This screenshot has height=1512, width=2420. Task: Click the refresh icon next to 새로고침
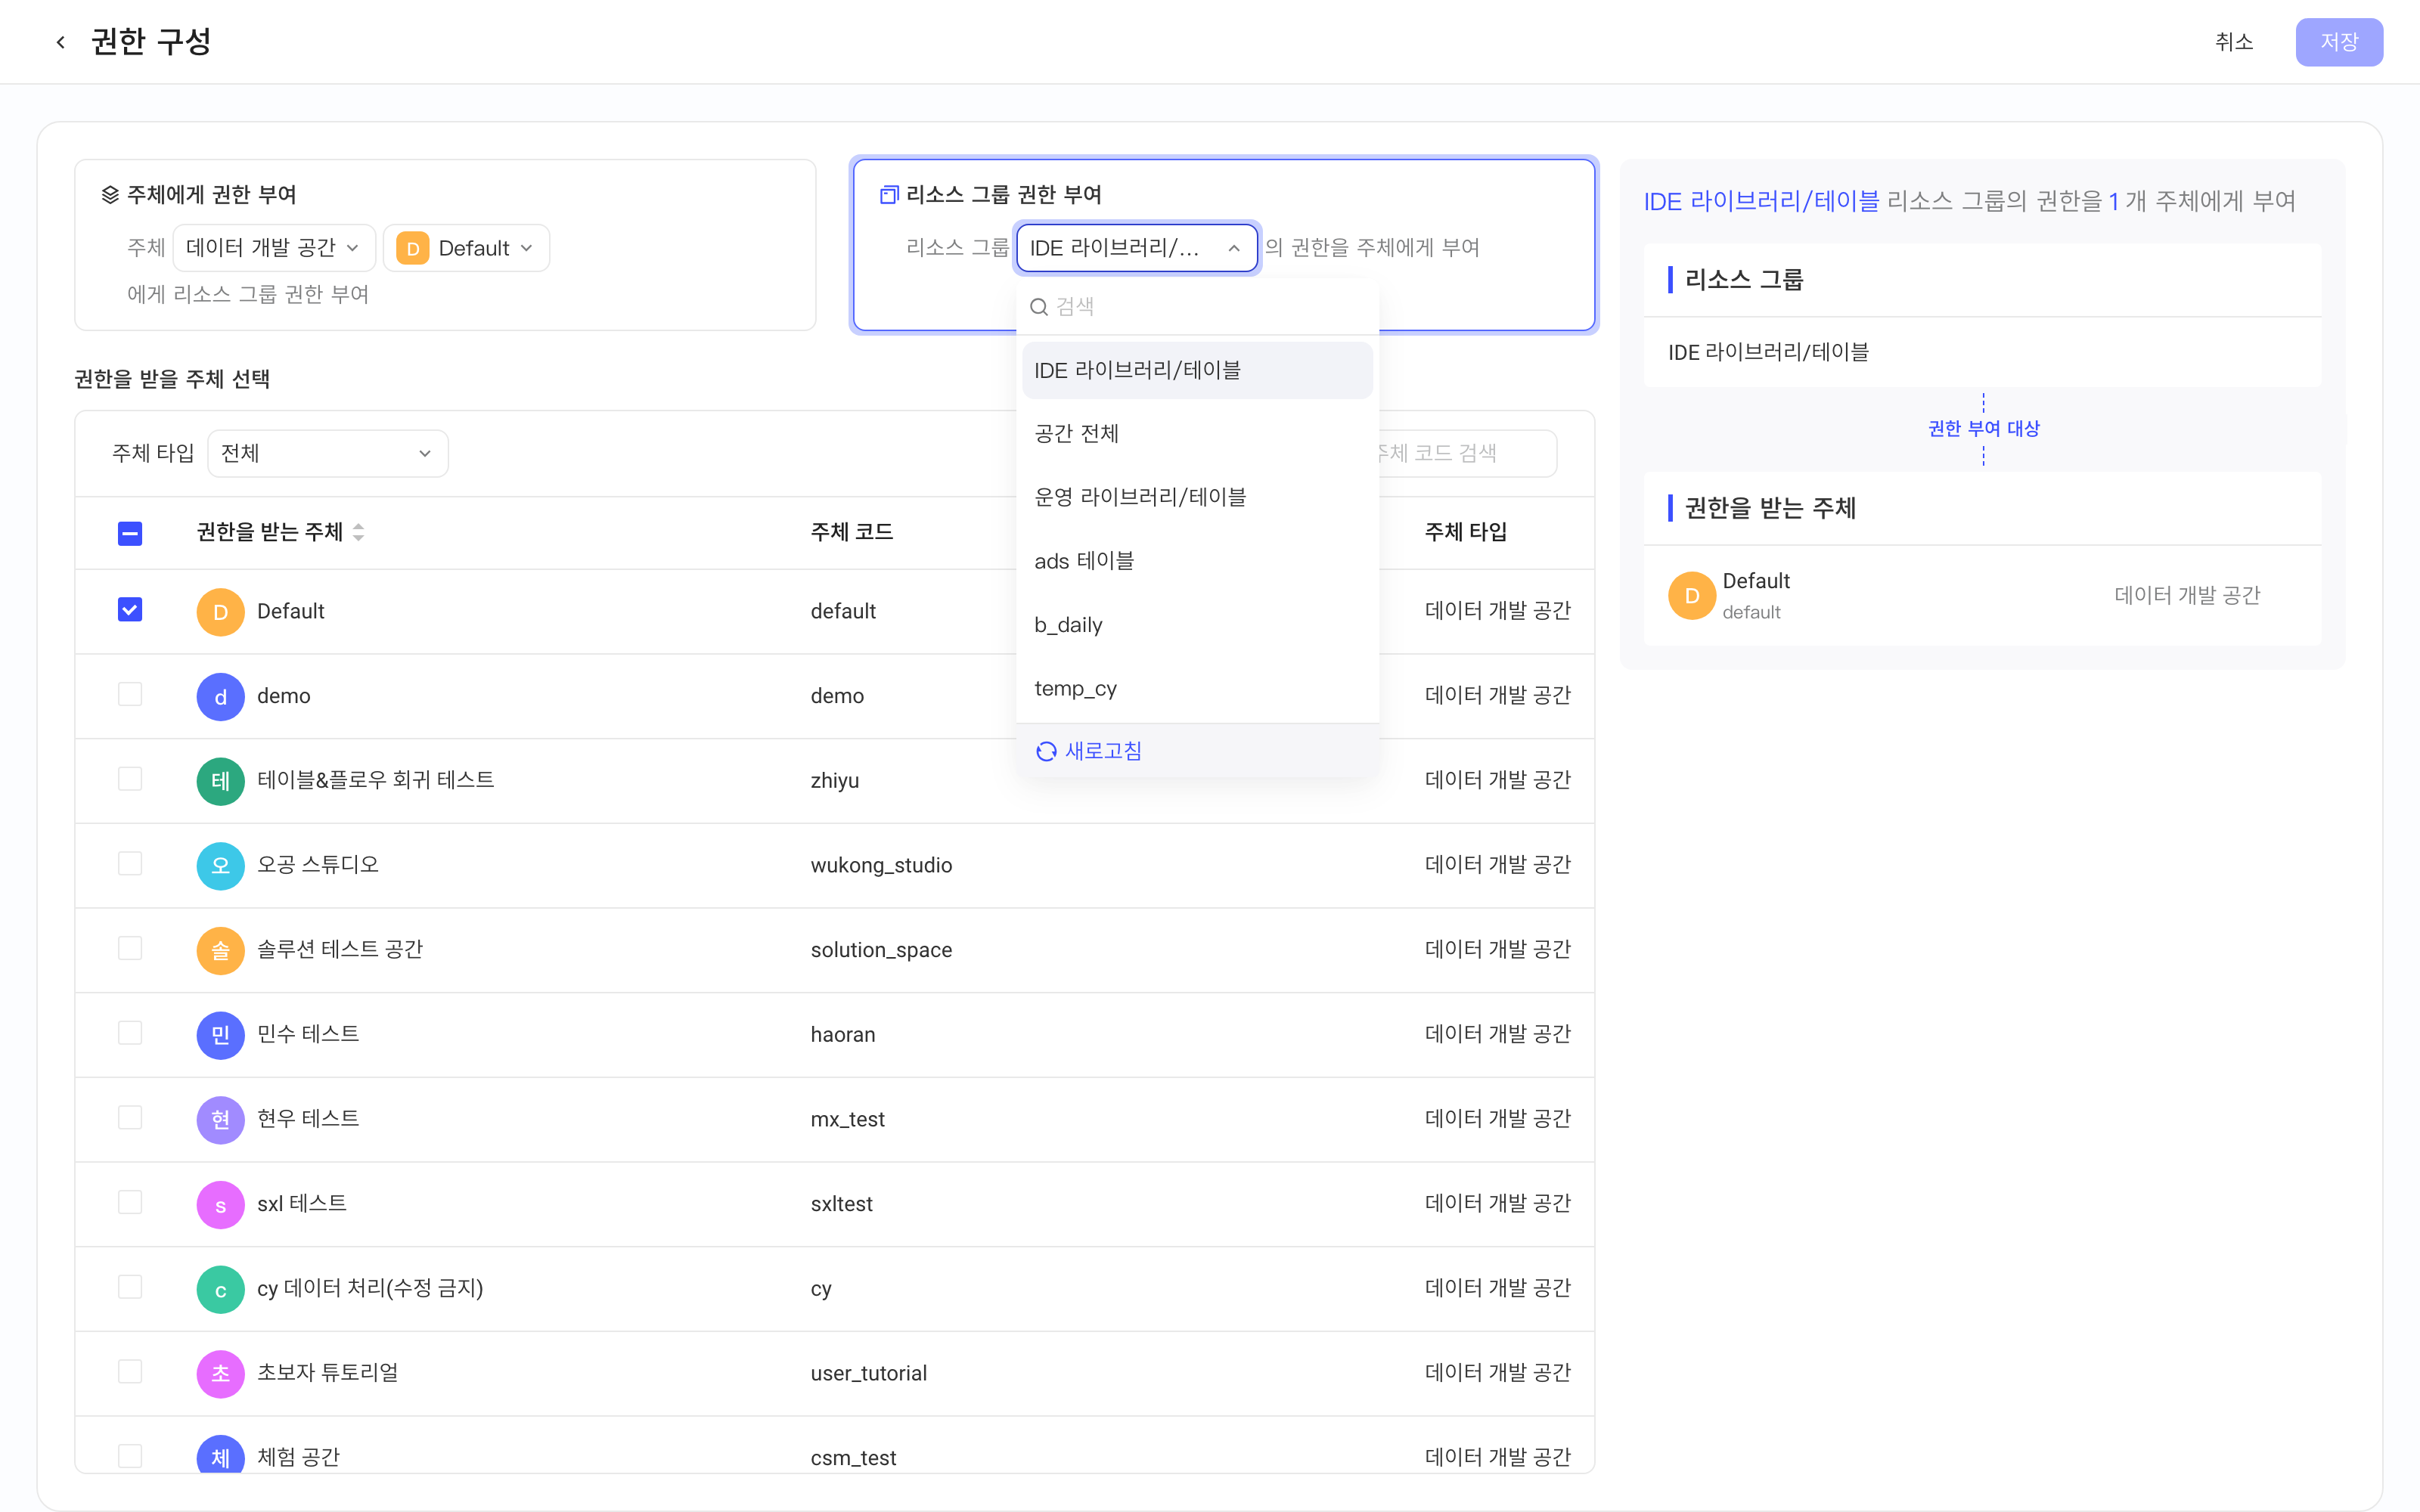tap(1046, 751)
